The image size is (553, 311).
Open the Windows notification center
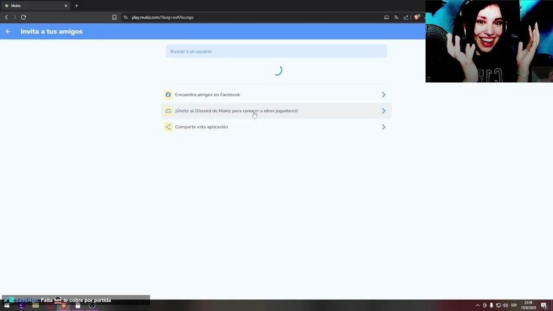coord(544,305)
